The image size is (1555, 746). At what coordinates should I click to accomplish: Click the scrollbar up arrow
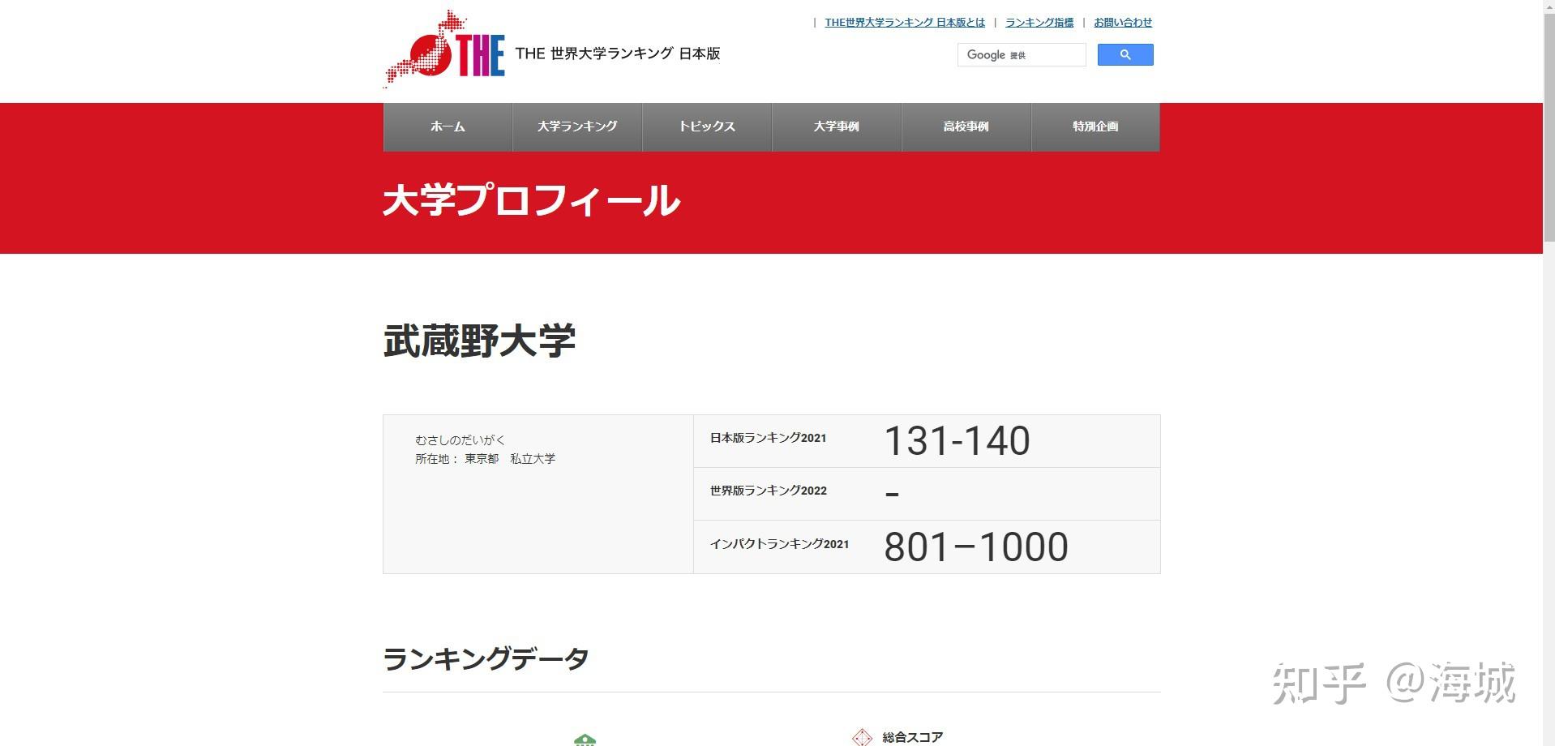1549,6
